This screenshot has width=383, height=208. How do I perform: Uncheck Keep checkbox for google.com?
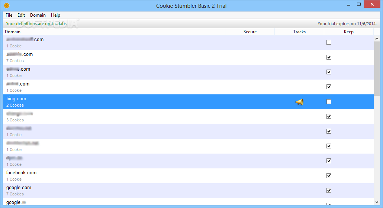[329, 191]
